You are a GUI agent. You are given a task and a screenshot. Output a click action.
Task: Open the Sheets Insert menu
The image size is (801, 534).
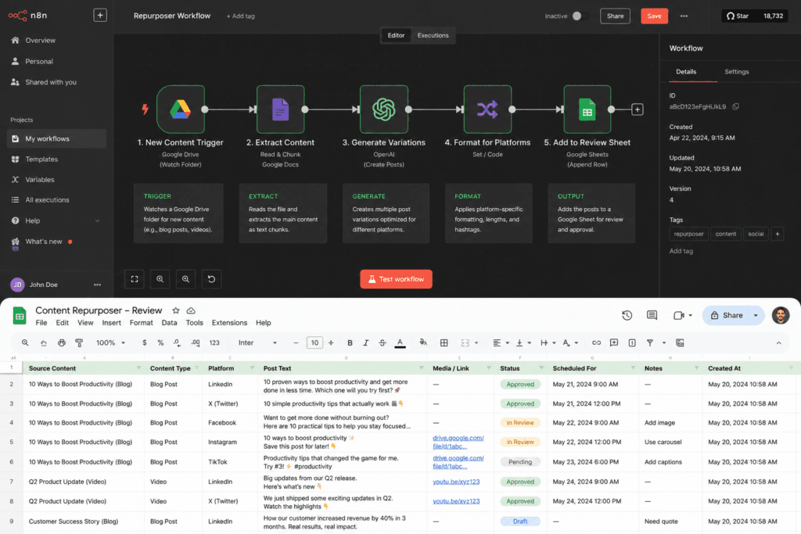coord(111,323)
